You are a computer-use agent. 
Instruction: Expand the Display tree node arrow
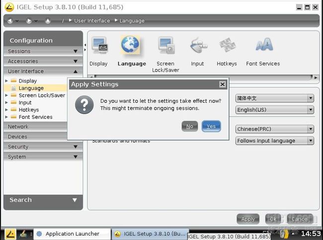[6, 81]
